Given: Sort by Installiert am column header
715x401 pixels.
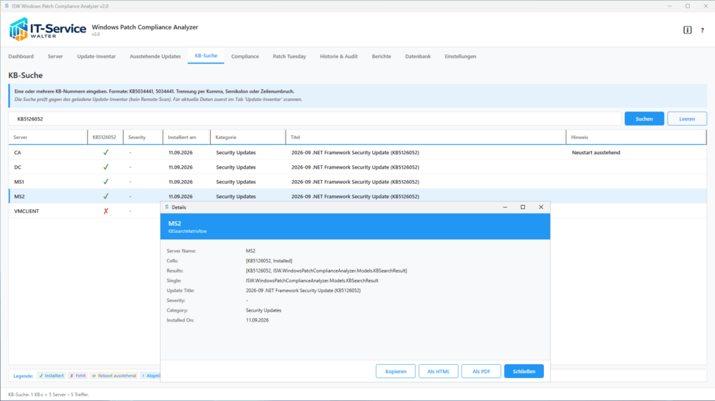Looking at the screenshot, I should point(186,137).
